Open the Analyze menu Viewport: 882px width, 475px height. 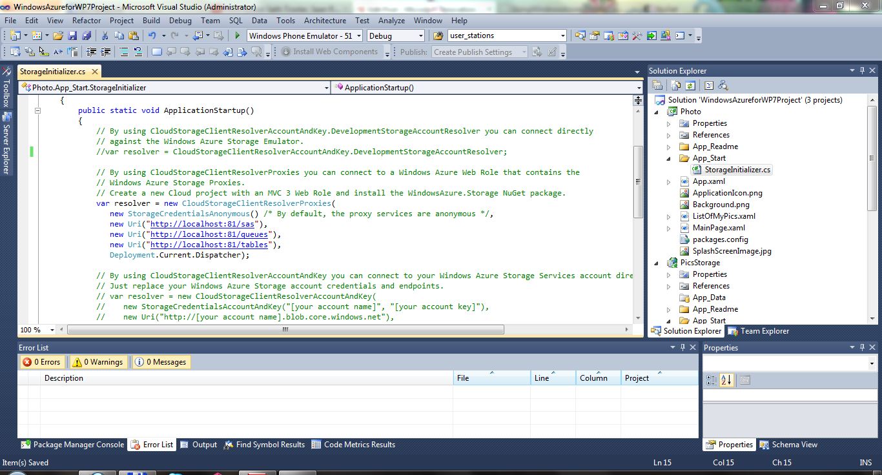391,21
